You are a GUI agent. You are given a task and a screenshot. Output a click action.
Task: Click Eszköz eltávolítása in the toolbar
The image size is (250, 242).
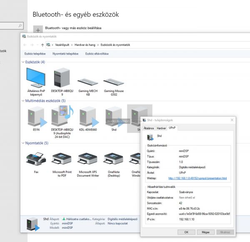tap(97, 54)
